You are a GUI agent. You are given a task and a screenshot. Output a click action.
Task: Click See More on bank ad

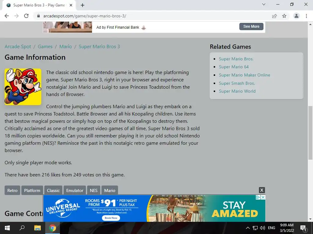point(251,27)
